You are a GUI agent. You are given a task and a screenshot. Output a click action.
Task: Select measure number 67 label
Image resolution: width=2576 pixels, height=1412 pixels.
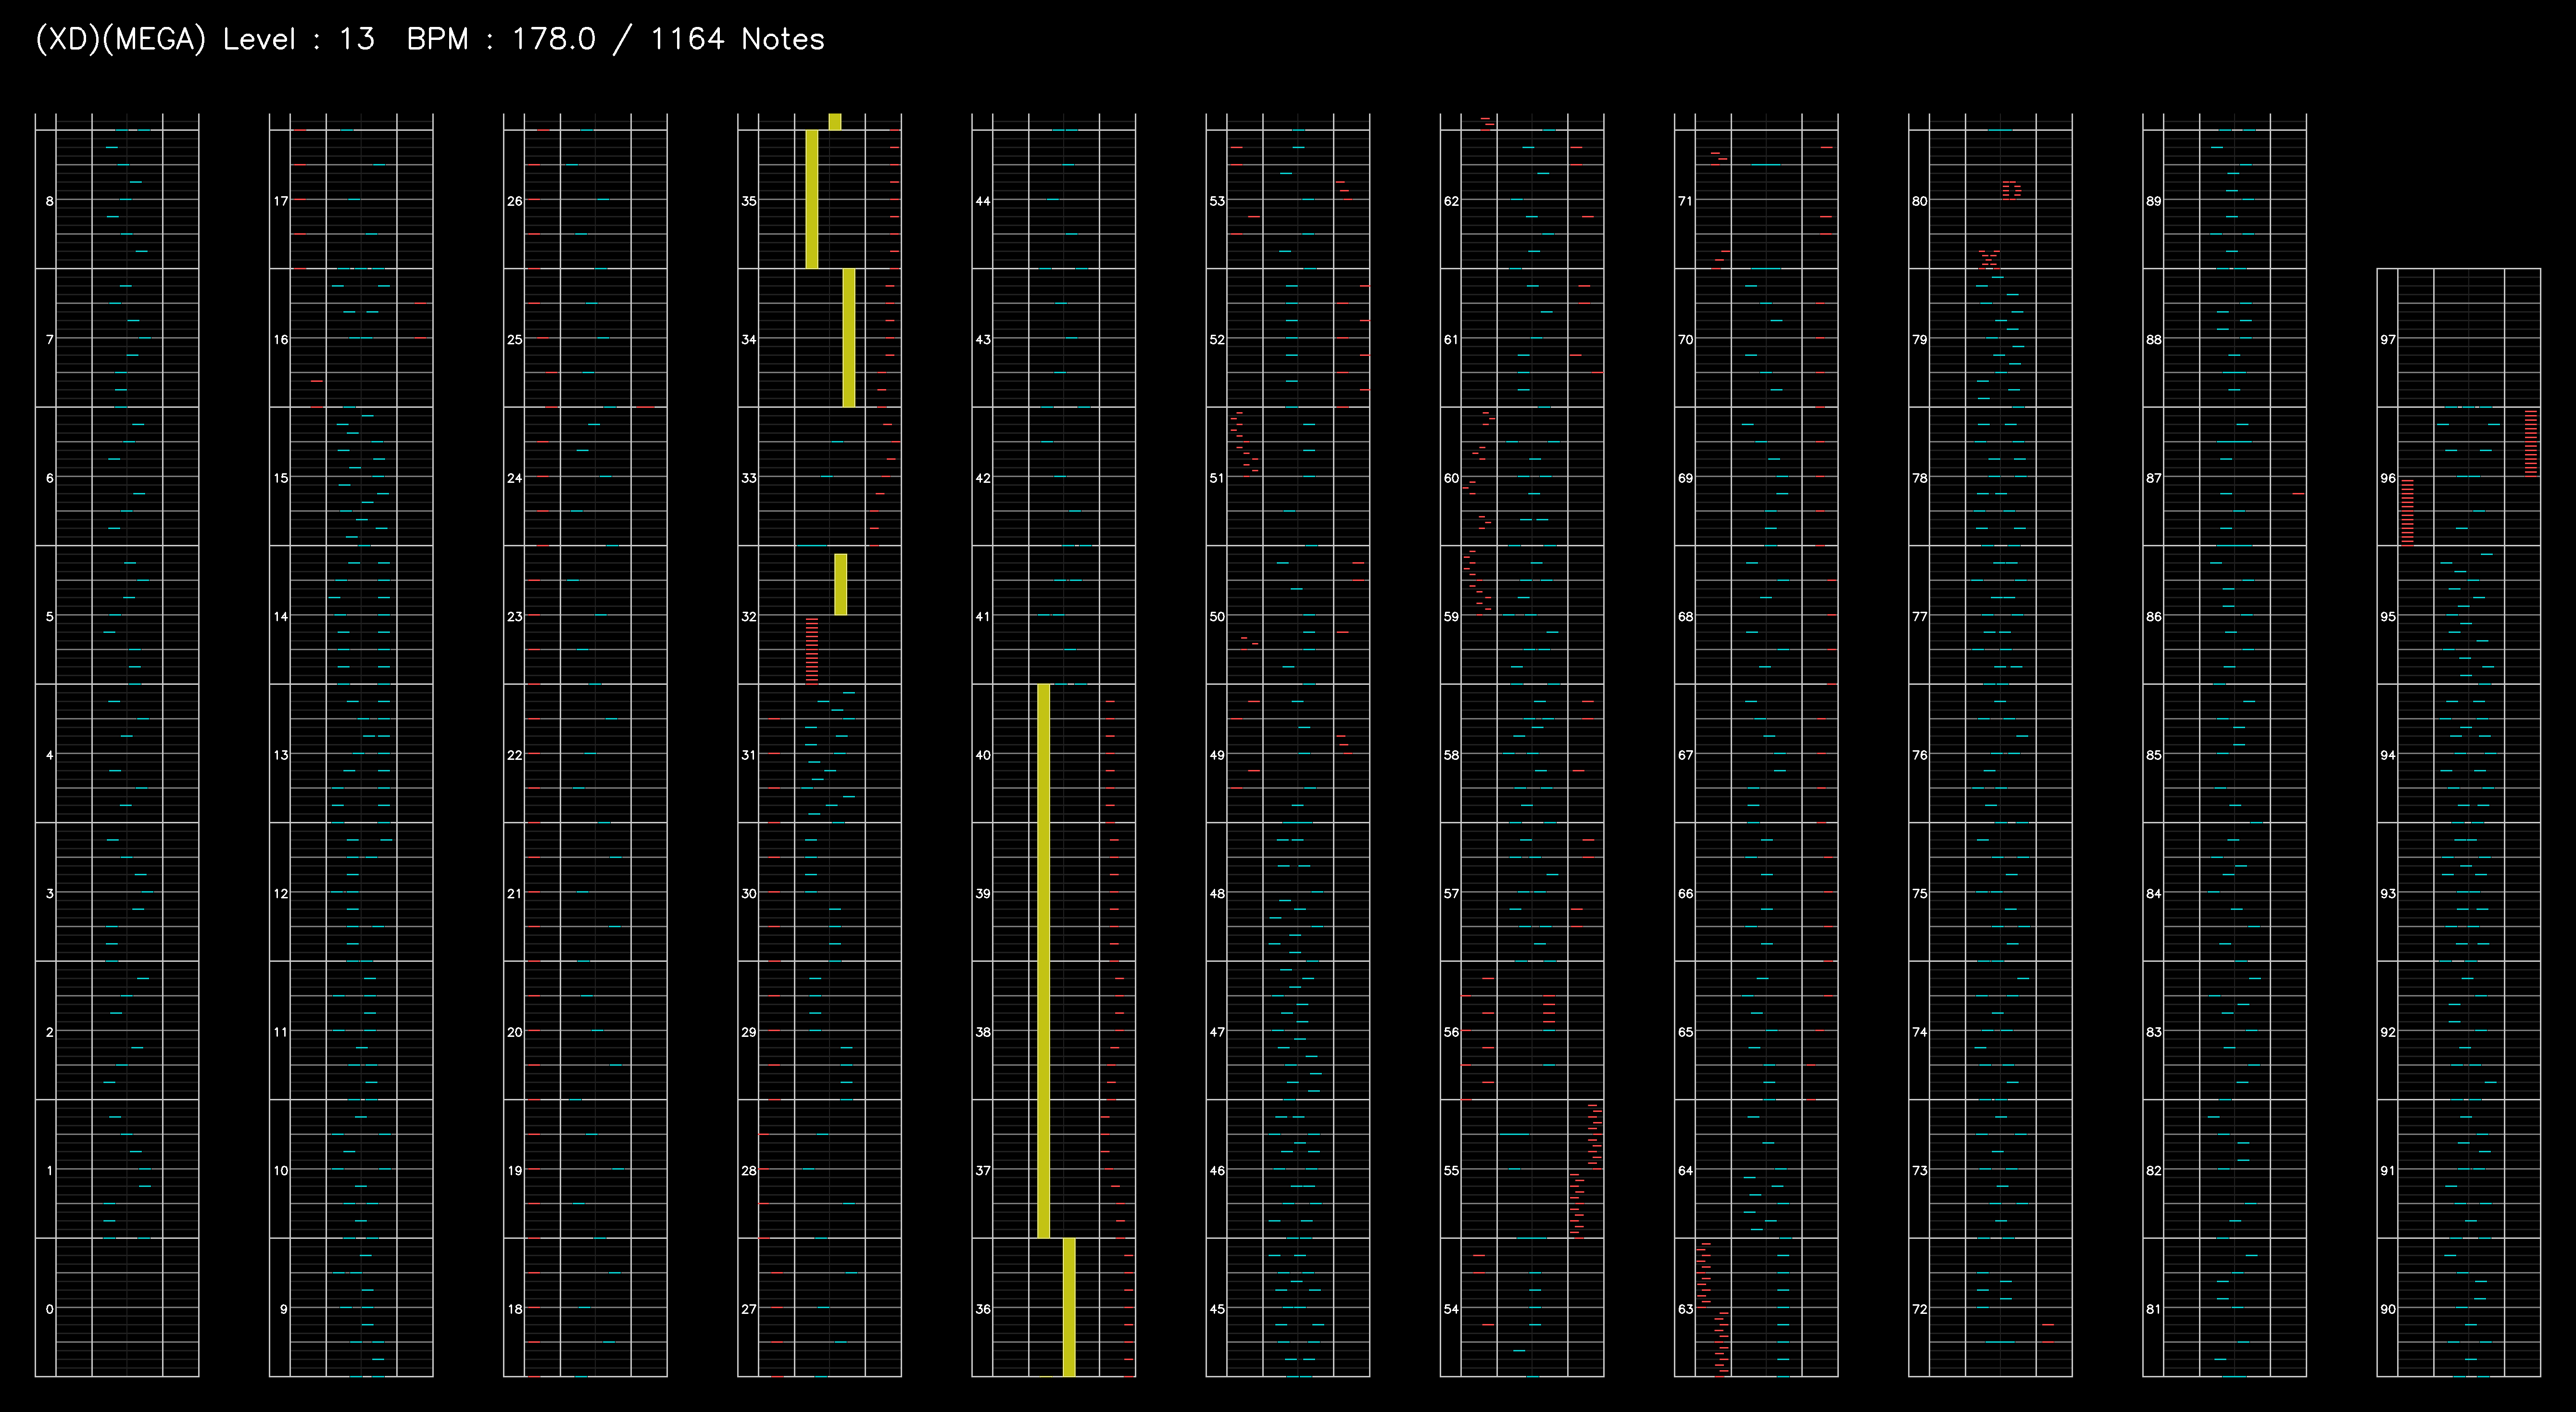point(1685,755)
